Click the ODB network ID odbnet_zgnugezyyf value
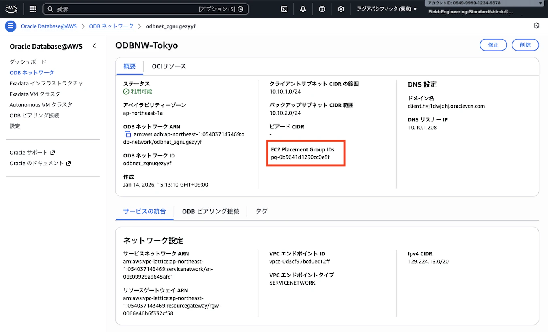Screen dimensions: 548x332 [147, 163]
